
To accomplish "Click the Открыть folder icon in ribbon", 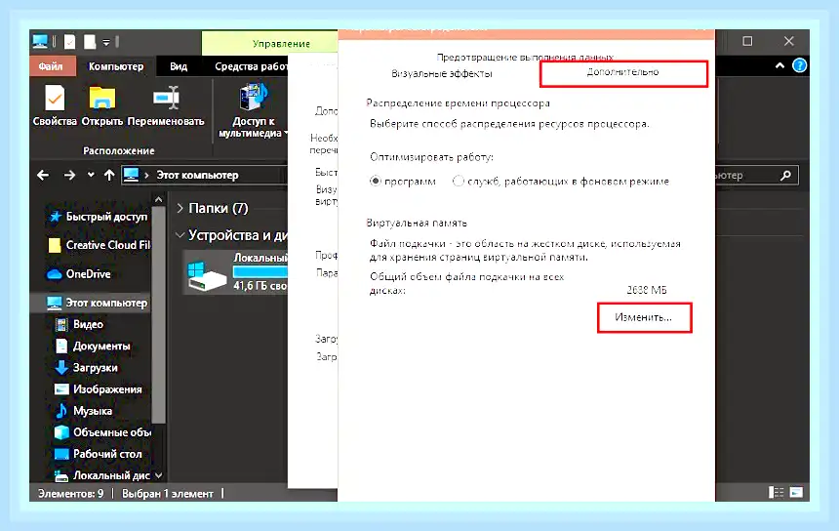I will [x=102, y=99].
